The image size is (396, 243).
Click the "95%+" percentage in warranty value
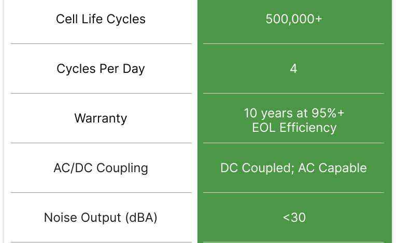point(327,113)
